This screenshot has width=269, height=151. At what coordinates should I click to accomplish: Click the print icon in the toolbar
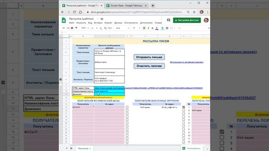pyautogui.click(x=72, y=28)
